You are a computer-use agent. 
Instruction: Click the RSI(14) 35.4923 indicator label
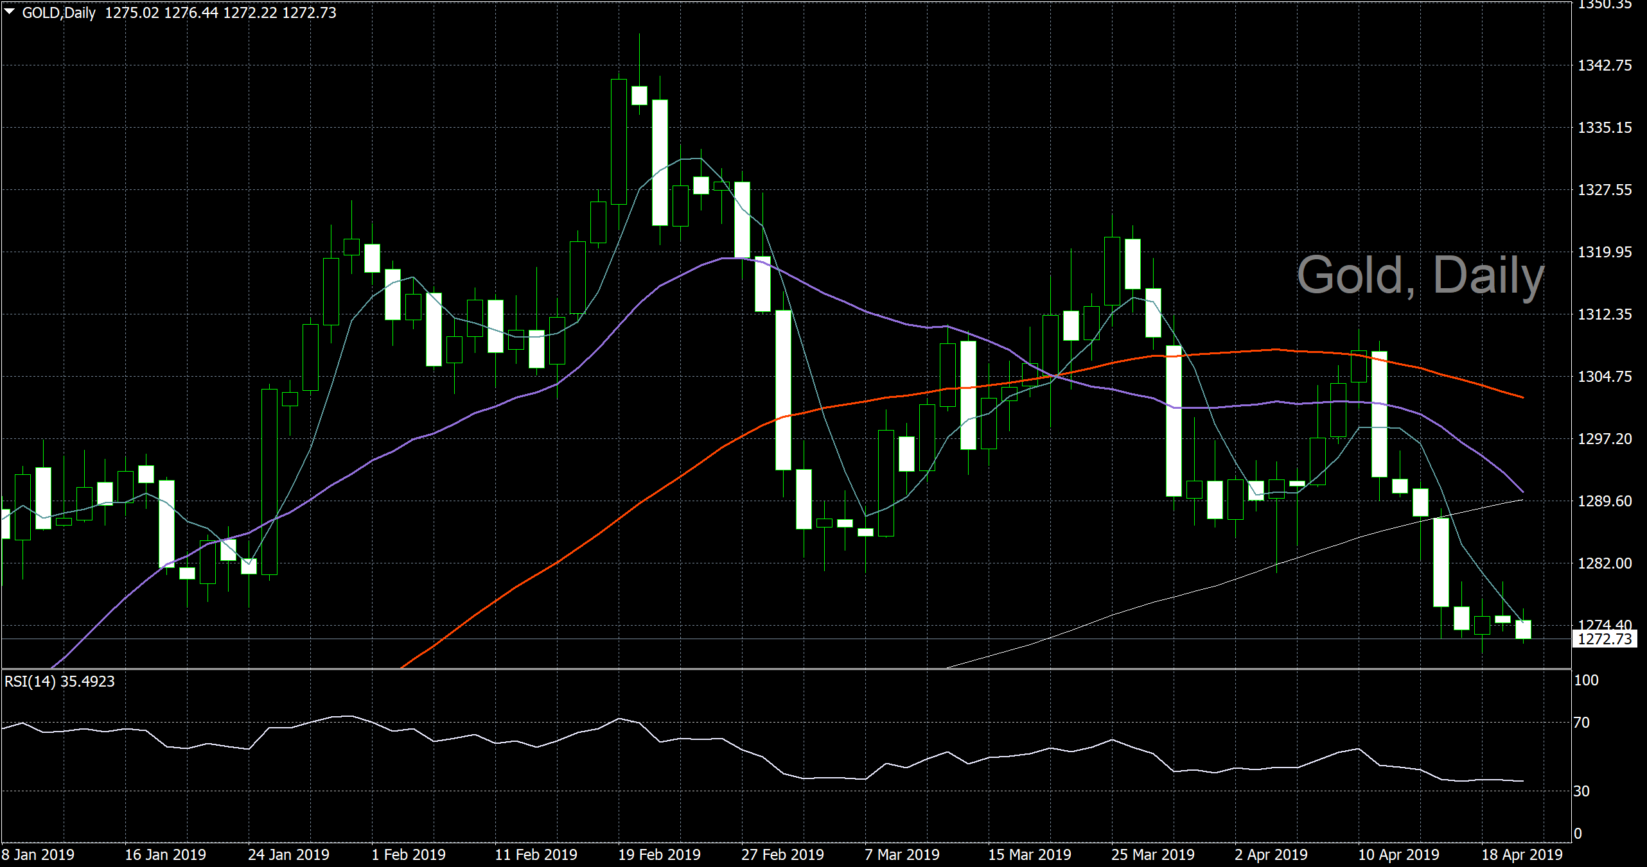[60, 682]
